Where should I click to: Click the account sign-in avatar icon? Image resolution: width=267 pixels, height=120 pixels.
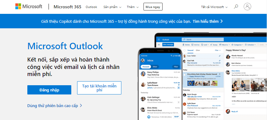pos(247,7)
